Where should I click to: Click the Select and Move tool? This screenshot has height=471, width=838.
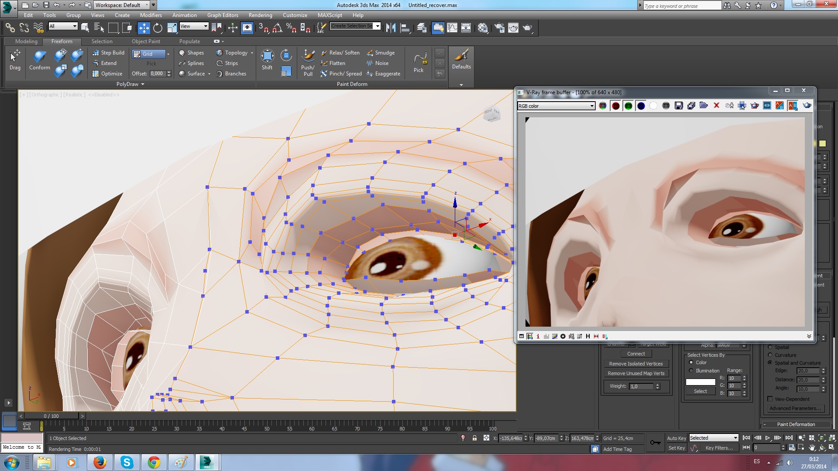(144, 28)
